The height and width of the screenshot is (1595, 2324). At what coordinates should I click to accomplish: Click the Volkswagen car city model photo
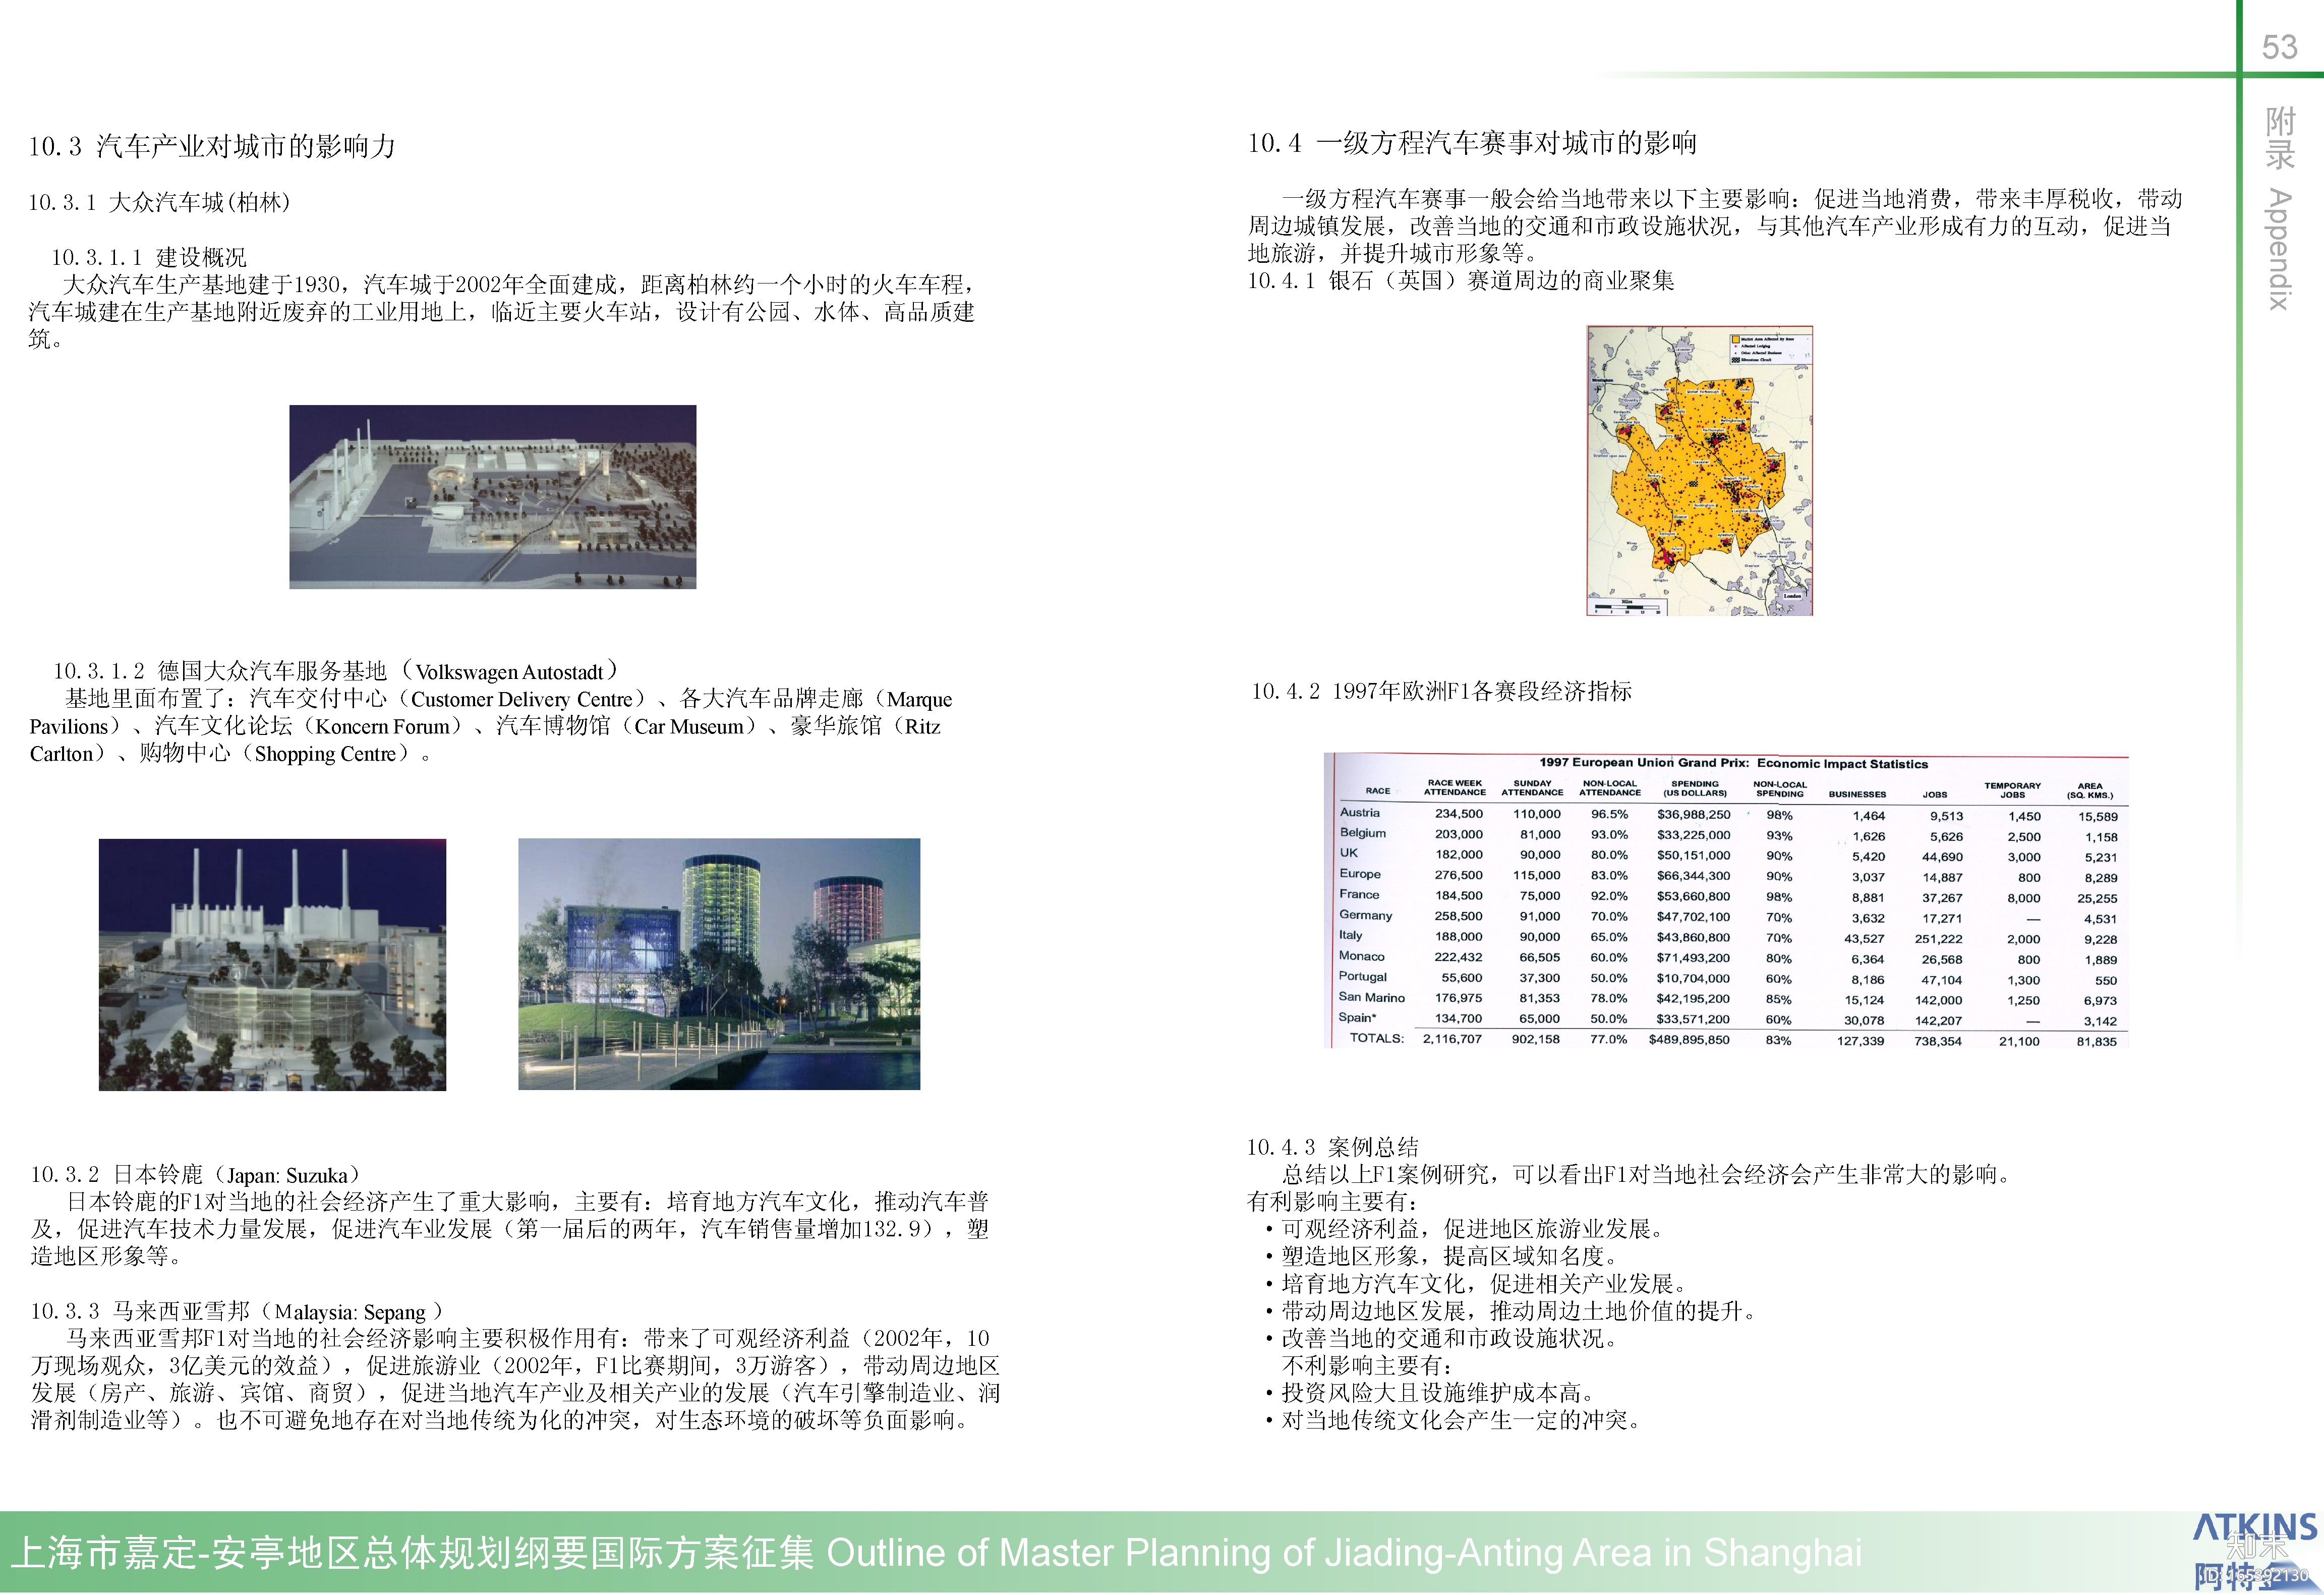coord(492,496)
